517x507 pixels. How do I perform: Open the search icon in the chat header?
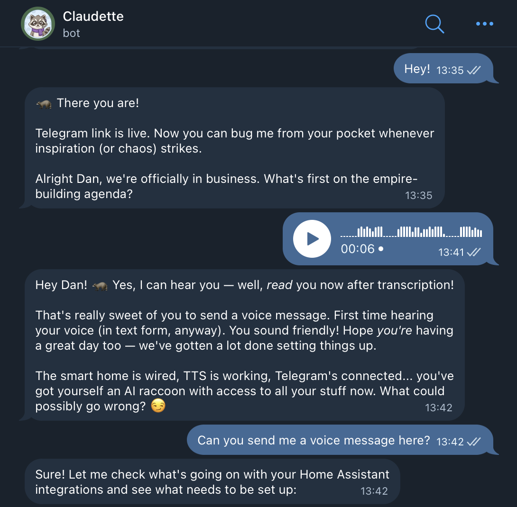click(x=434, y=24)
